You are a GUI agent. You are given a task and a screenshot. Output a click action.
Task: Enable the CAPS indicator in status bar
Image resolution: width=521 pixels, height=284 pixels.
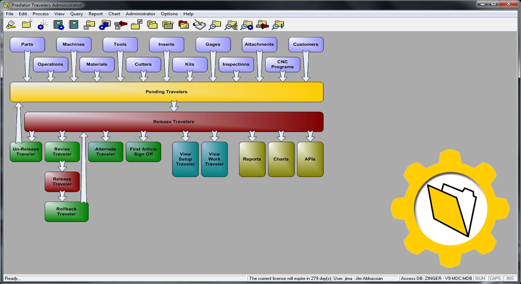click(x=495, y=278)
